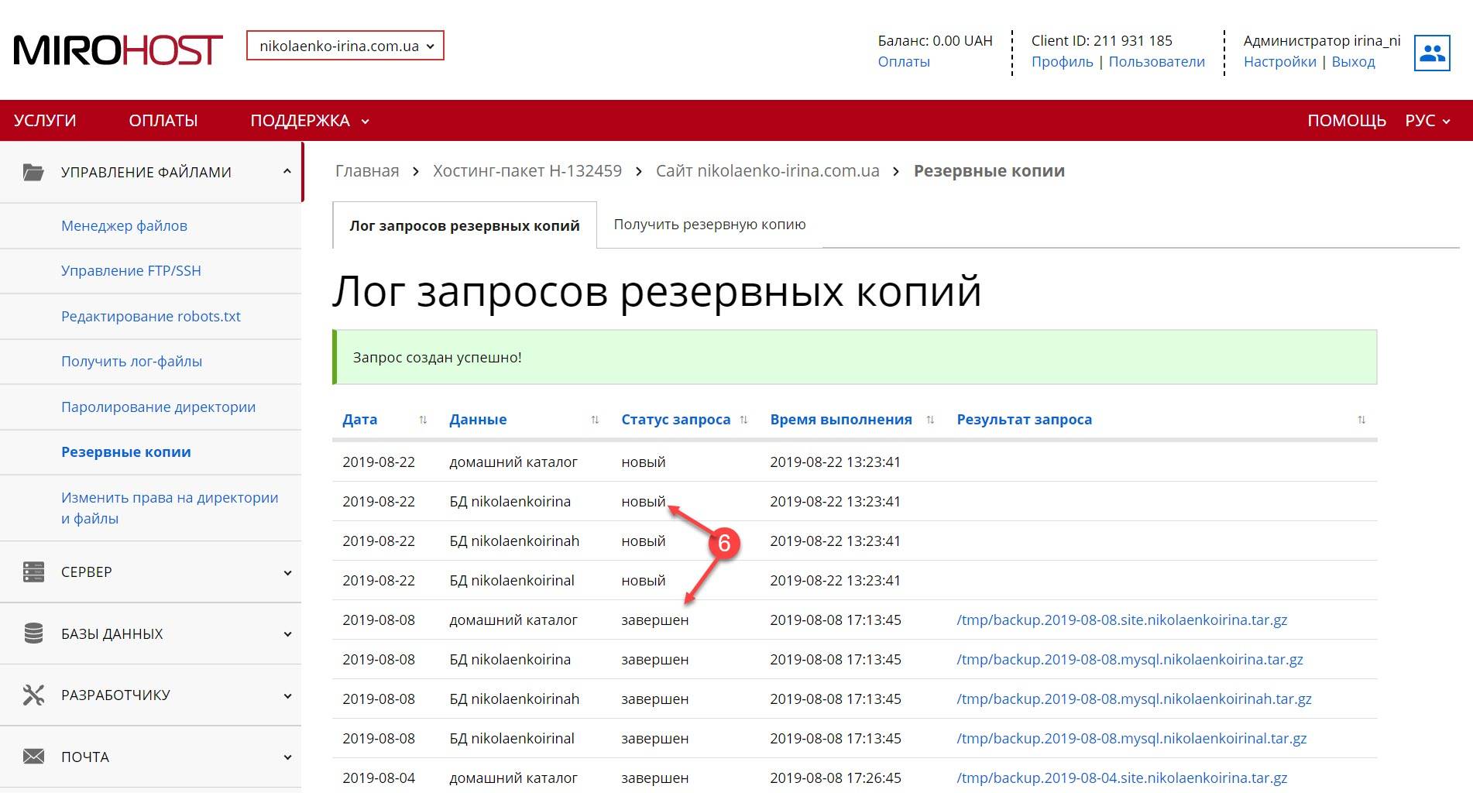Viewport: 1473px width, 793px height.
Task: Collapse the УПРАВЛЕНИЕ ФАЙЛАМИ section chevron
Action: (x=287, y=172)
